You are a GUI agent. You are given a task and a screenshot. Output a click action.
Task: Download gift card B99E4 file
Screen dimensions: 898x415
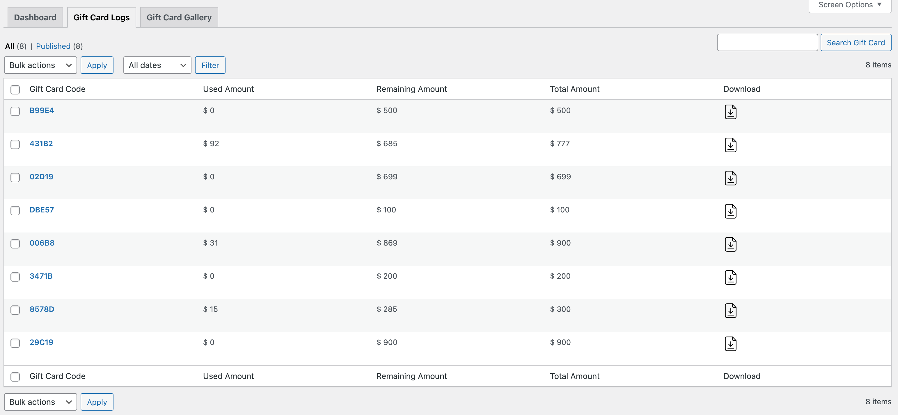point(730,112)
